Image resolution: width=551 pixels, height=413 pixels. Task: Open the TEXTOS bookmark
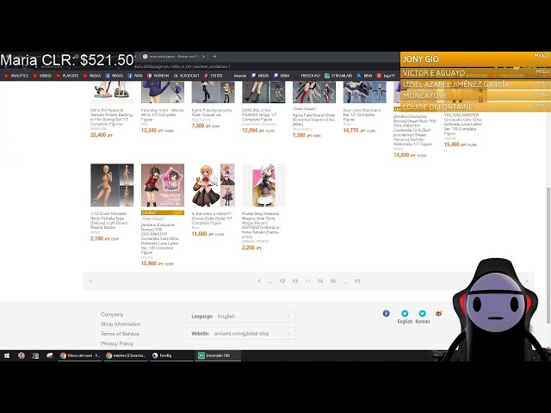click(214, 76)
